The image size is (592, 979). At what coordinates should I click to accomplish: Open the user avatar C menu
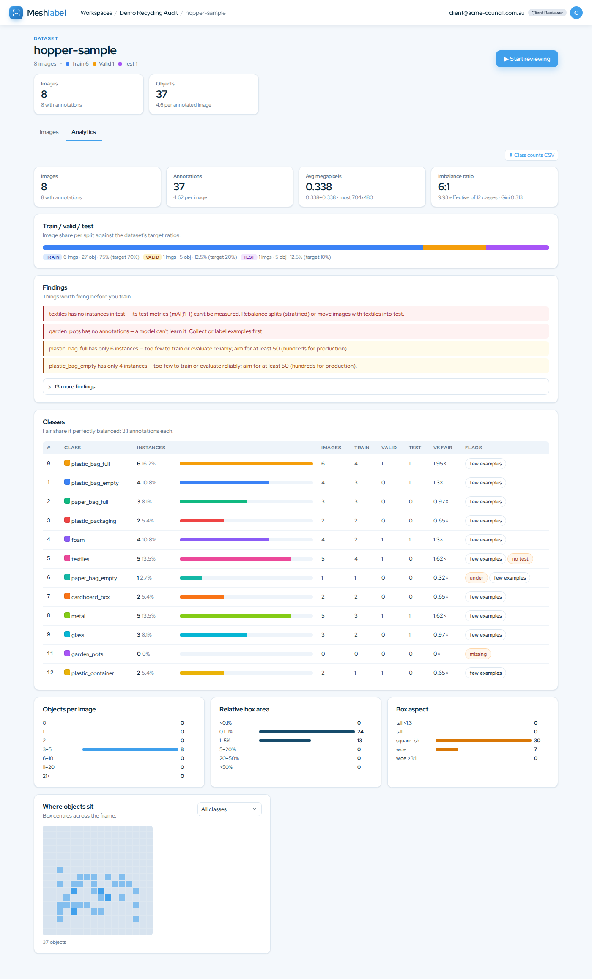[576, 13]
